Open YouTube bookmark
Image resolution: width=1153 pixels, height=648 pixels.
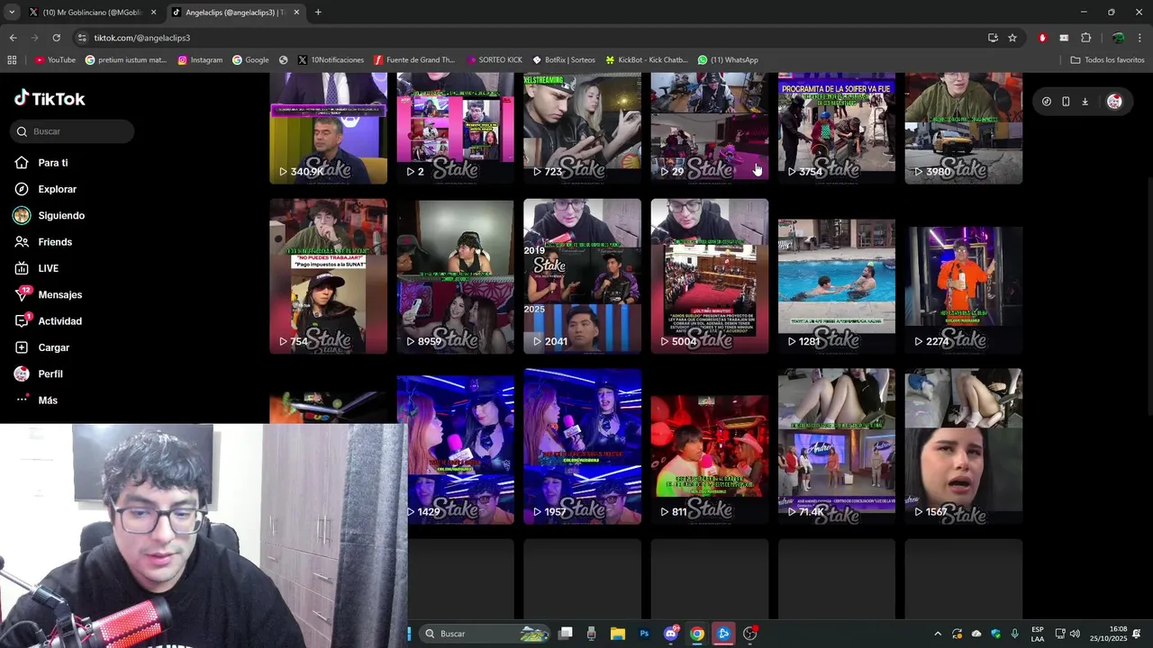(55, 60)
